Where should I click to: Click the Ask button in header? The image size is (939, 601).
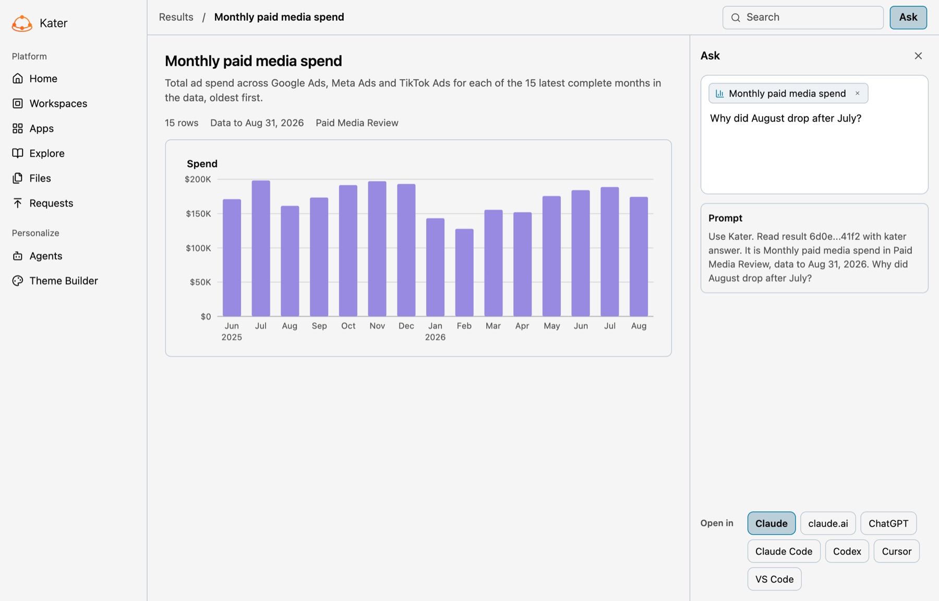coord(908,17)
